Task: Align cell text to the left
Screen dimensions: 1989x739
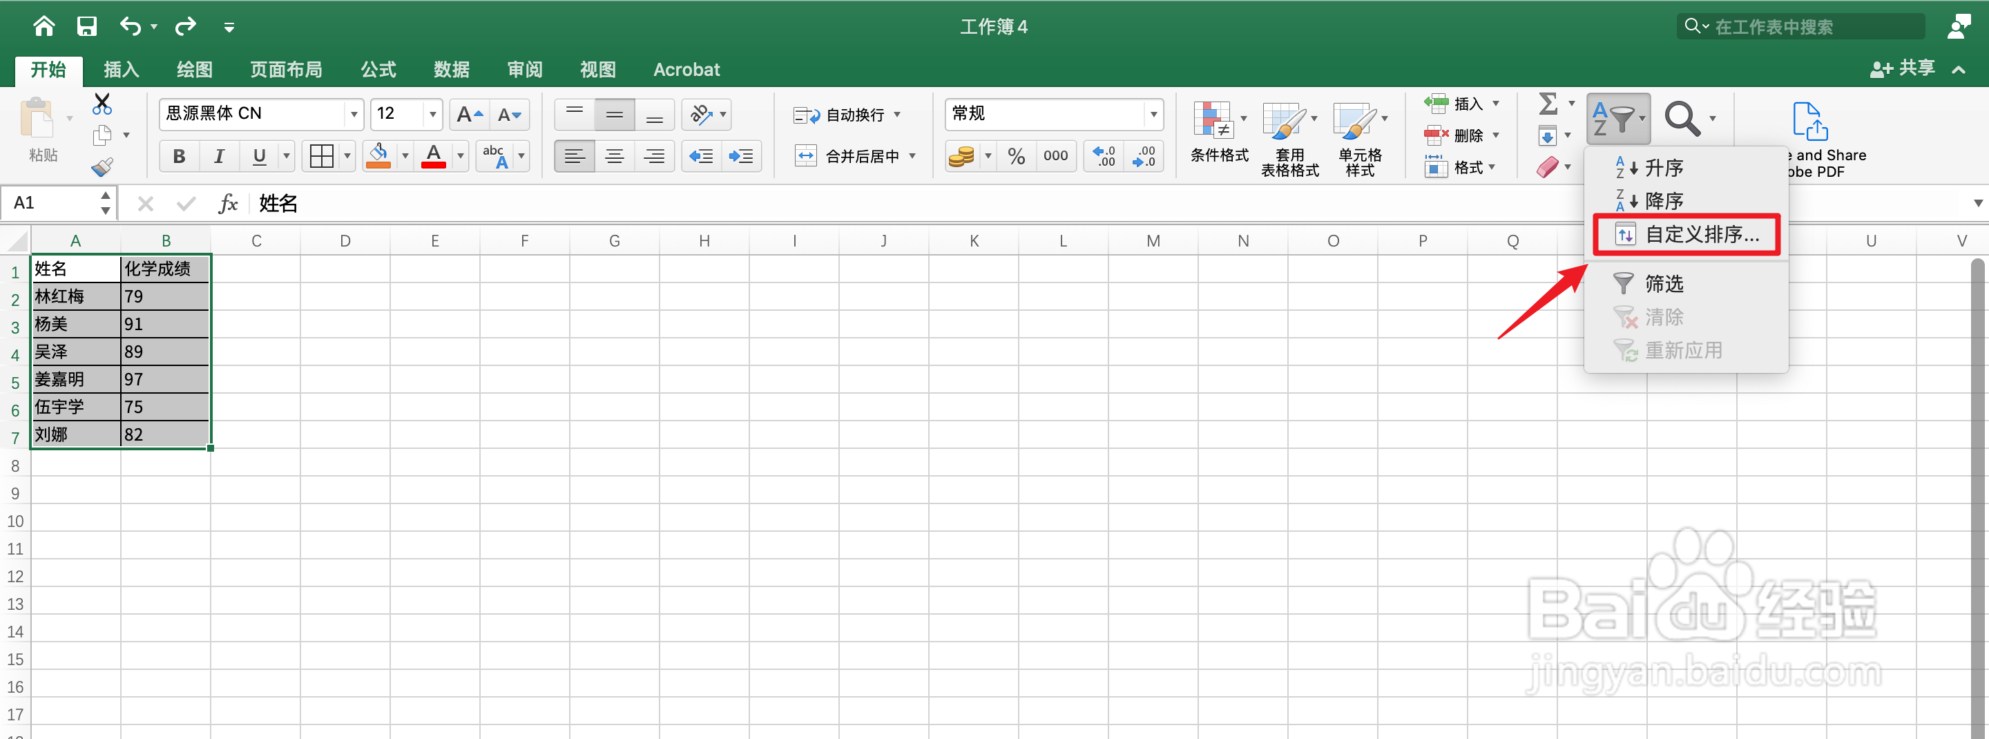Action: pos(575,156)
